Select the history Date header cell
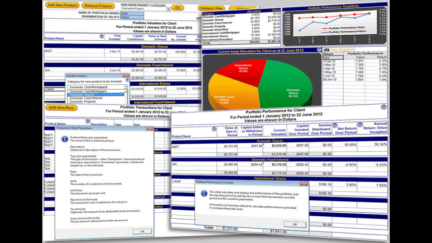Viewport: 432px width, 243px height. tap(333, 58)
